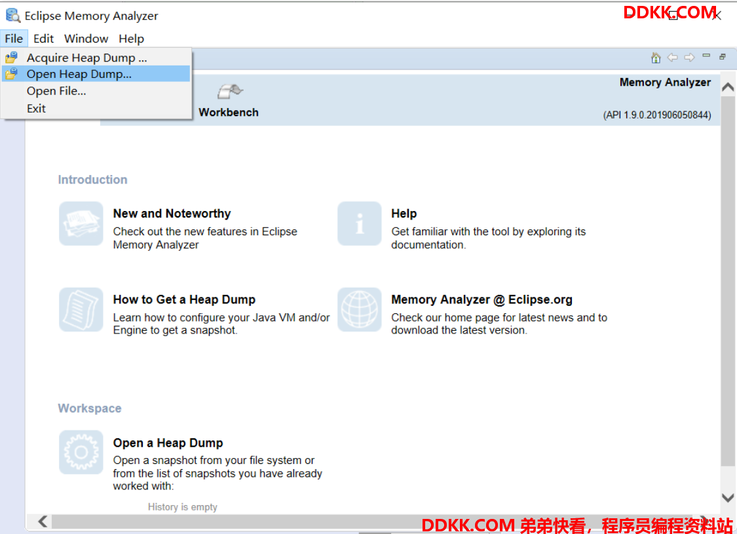Minimize the welcome view panel
This screenshot has height=534, width=737.
[x=706, y=56]
